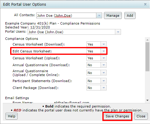Image resolution: width=150 pixels, height=124 pixels.
Task: Open Annual Questionnaire (Download) dropdown arrow
Action: click(x=104, y=65)
